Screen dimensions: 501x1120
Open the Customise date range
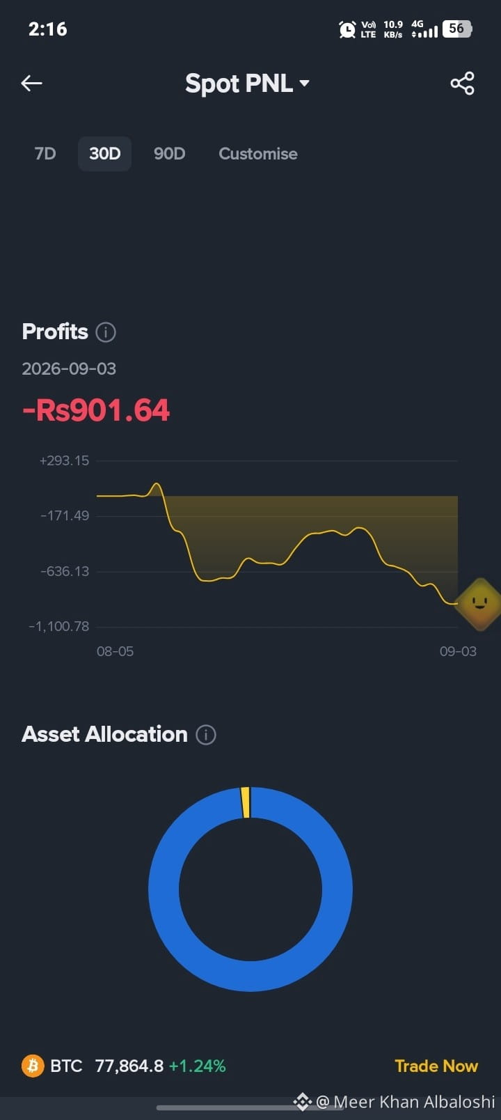[x=258, y=154]
